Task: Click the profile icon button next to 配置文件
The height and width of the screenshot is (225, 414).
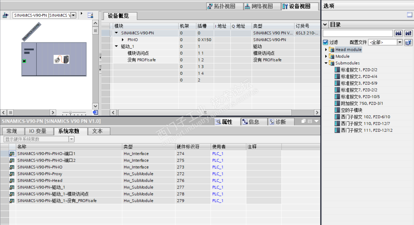Action: pyautogui.click(x=408, y=42)
